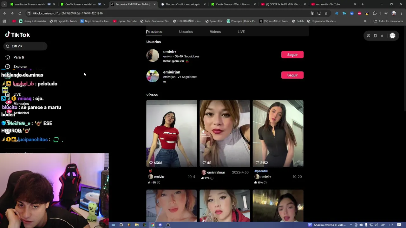Open the emivirr user profile name
Screen dimensions: 406x228
[x=170, y=52]
